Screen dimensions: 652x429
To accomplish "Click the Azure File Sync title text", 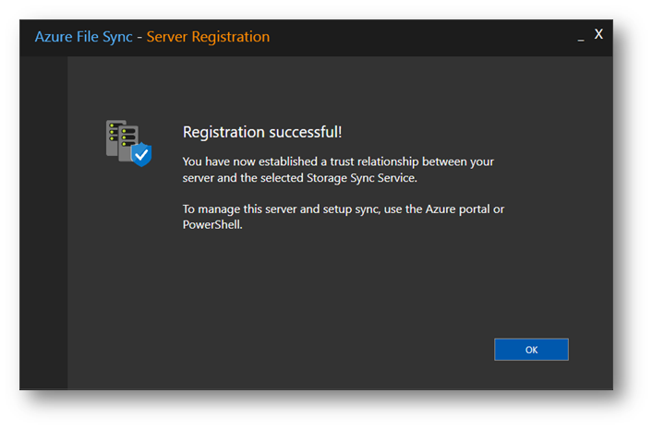I will [x=84, y=37].
